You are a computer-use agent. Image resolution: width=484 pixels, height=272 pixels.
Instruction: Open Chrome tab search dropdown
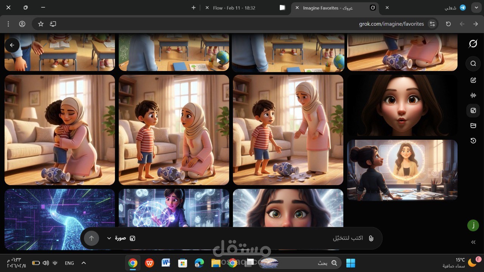[x=476, y=8]
